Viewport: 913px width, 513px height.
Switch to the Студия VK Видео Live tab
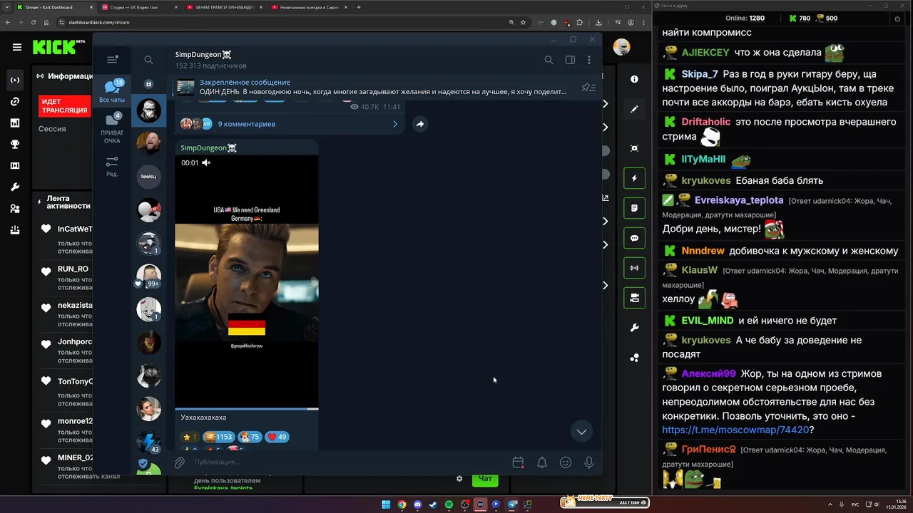(141, 7)
